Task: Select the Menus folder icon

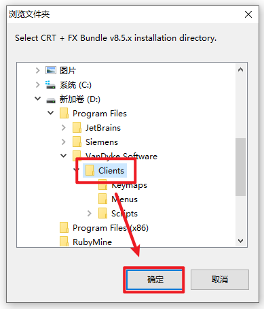Action: click(102, 199)
